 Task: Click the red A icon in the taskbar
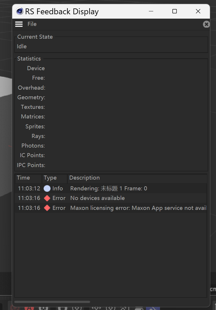(29, 308)
